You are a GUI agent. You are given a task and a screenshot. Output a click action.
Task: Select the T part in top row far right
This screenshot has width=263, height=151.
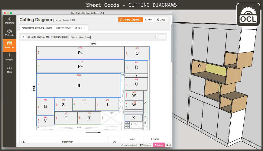(107, 104)
